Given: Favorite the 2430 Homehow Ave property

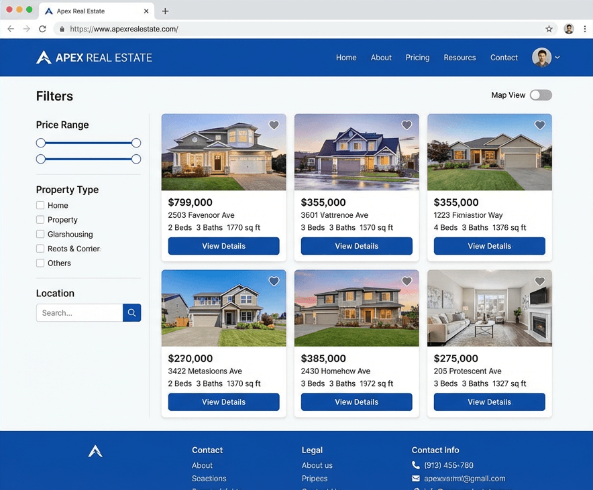Looking at the screenshot, I should (407, 282).
